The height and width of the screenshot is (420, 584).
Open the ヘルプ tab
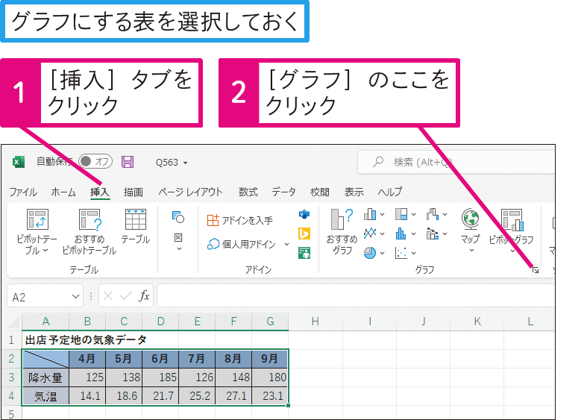389,192
